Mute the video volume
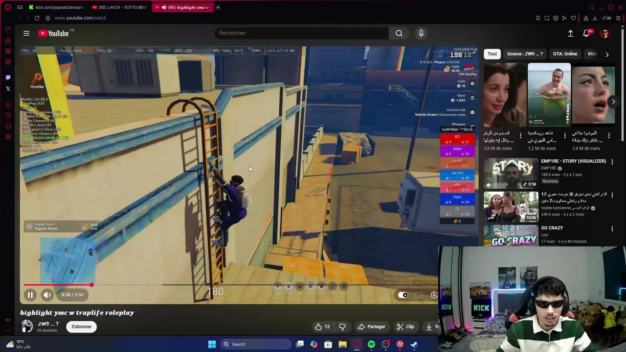Viewport: 626px width, 352px height. point(47,295)
